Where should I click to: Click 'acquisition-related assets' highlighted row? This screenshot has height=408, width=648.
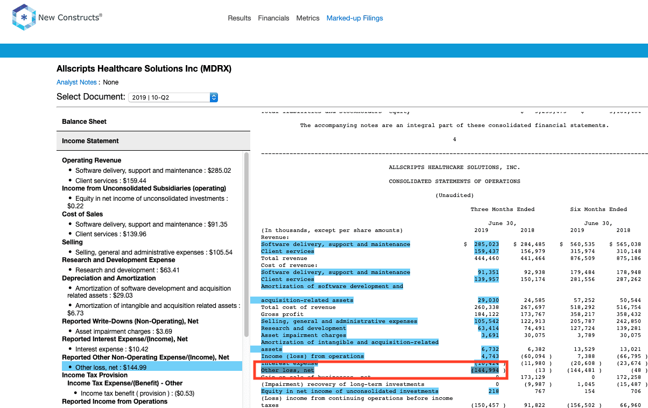tap(307, 300)
